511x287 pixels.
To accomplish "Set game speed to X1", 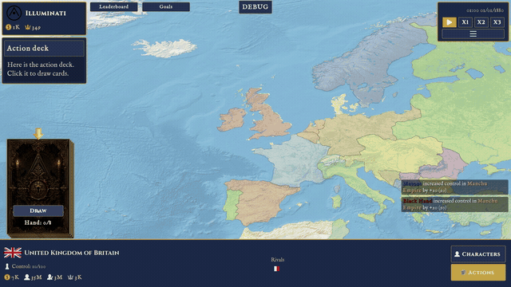I will pos(465,22).
